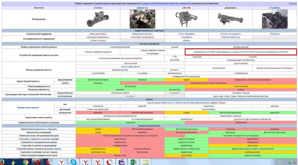Open the «Фог-М» column header link
Viewport: 298px width, 165px height.
tap(186, 8)
